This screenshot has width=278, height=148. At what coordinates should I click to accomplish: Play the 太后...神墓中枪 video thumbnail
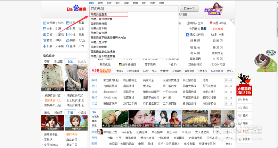pyautogui.click(x=115, y=119)
